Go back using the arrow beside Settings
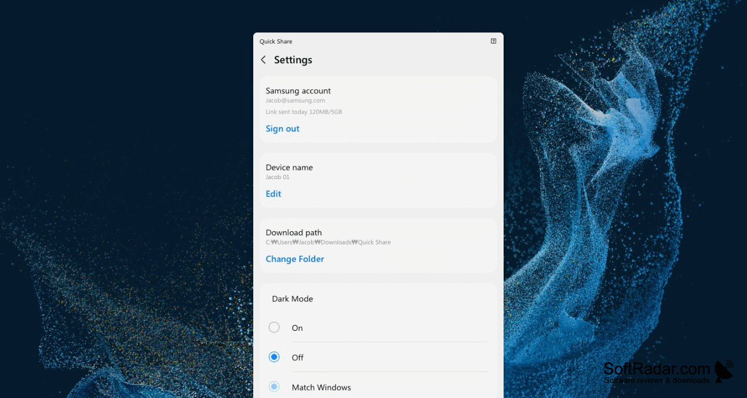 pyautogui.click(x=263, y=60)
